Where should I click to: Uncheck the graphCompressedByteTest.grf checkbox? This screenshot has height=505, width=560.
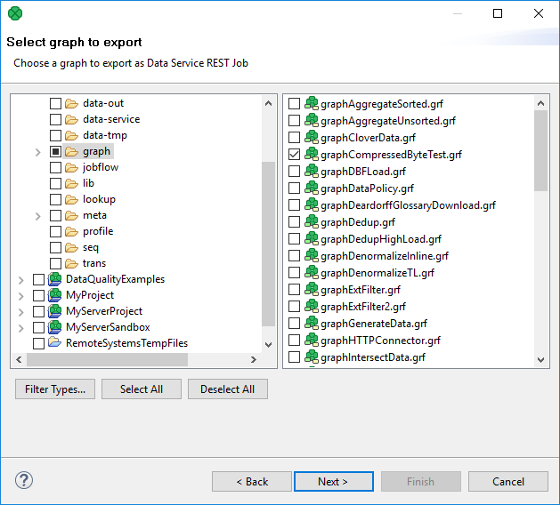tap(295, 155)
